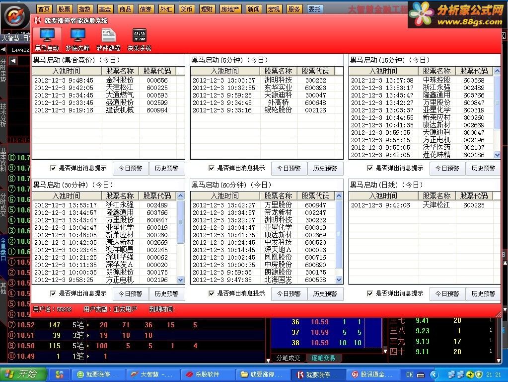The height and width of the screenshot is (382, 508).
Task: Click the tray expand arrow icon
Action: 434,375
